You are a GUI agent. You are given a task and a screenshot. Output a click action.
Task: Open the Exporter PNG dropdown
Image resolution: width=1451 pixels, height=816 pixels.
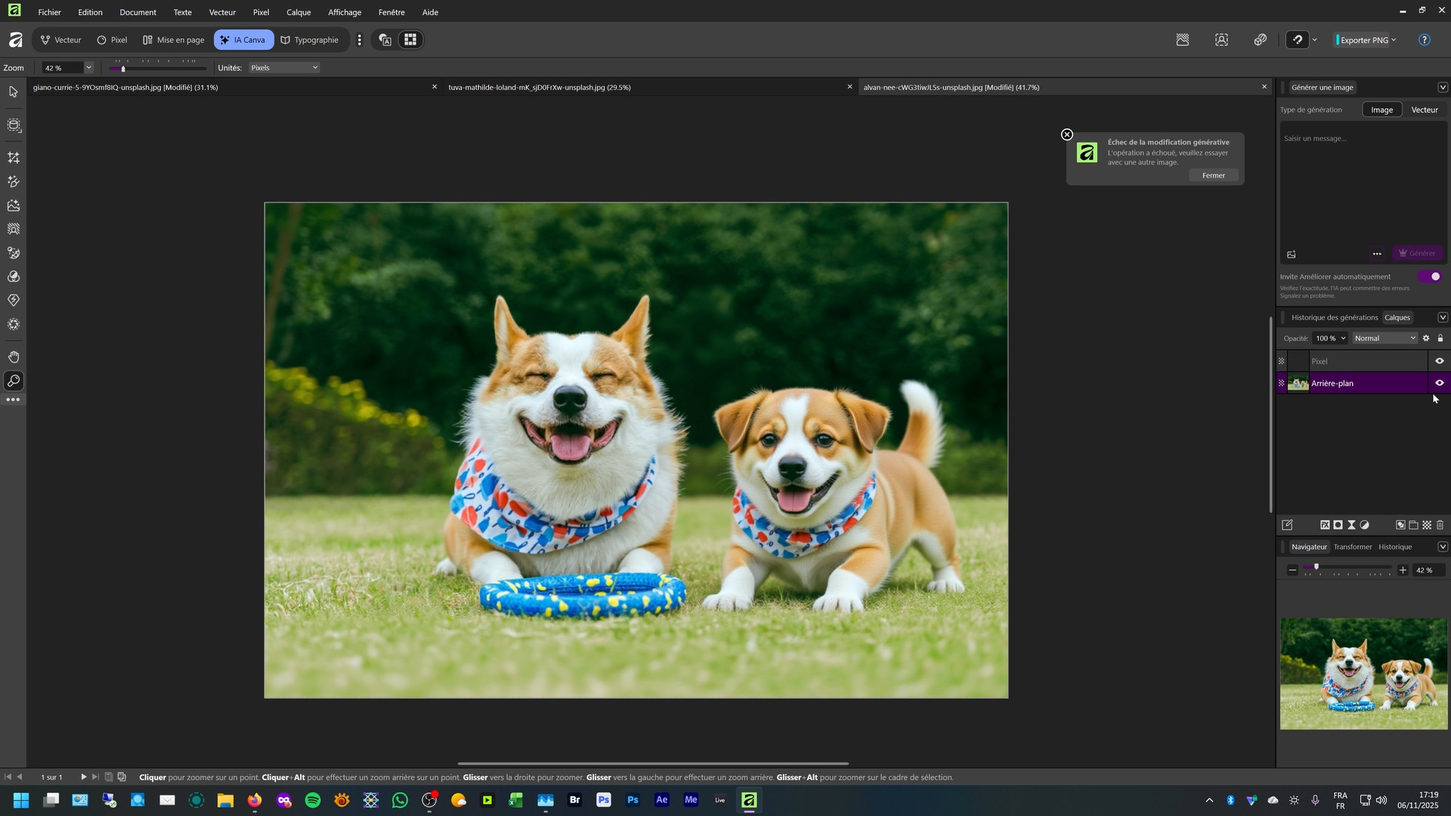1394,40
